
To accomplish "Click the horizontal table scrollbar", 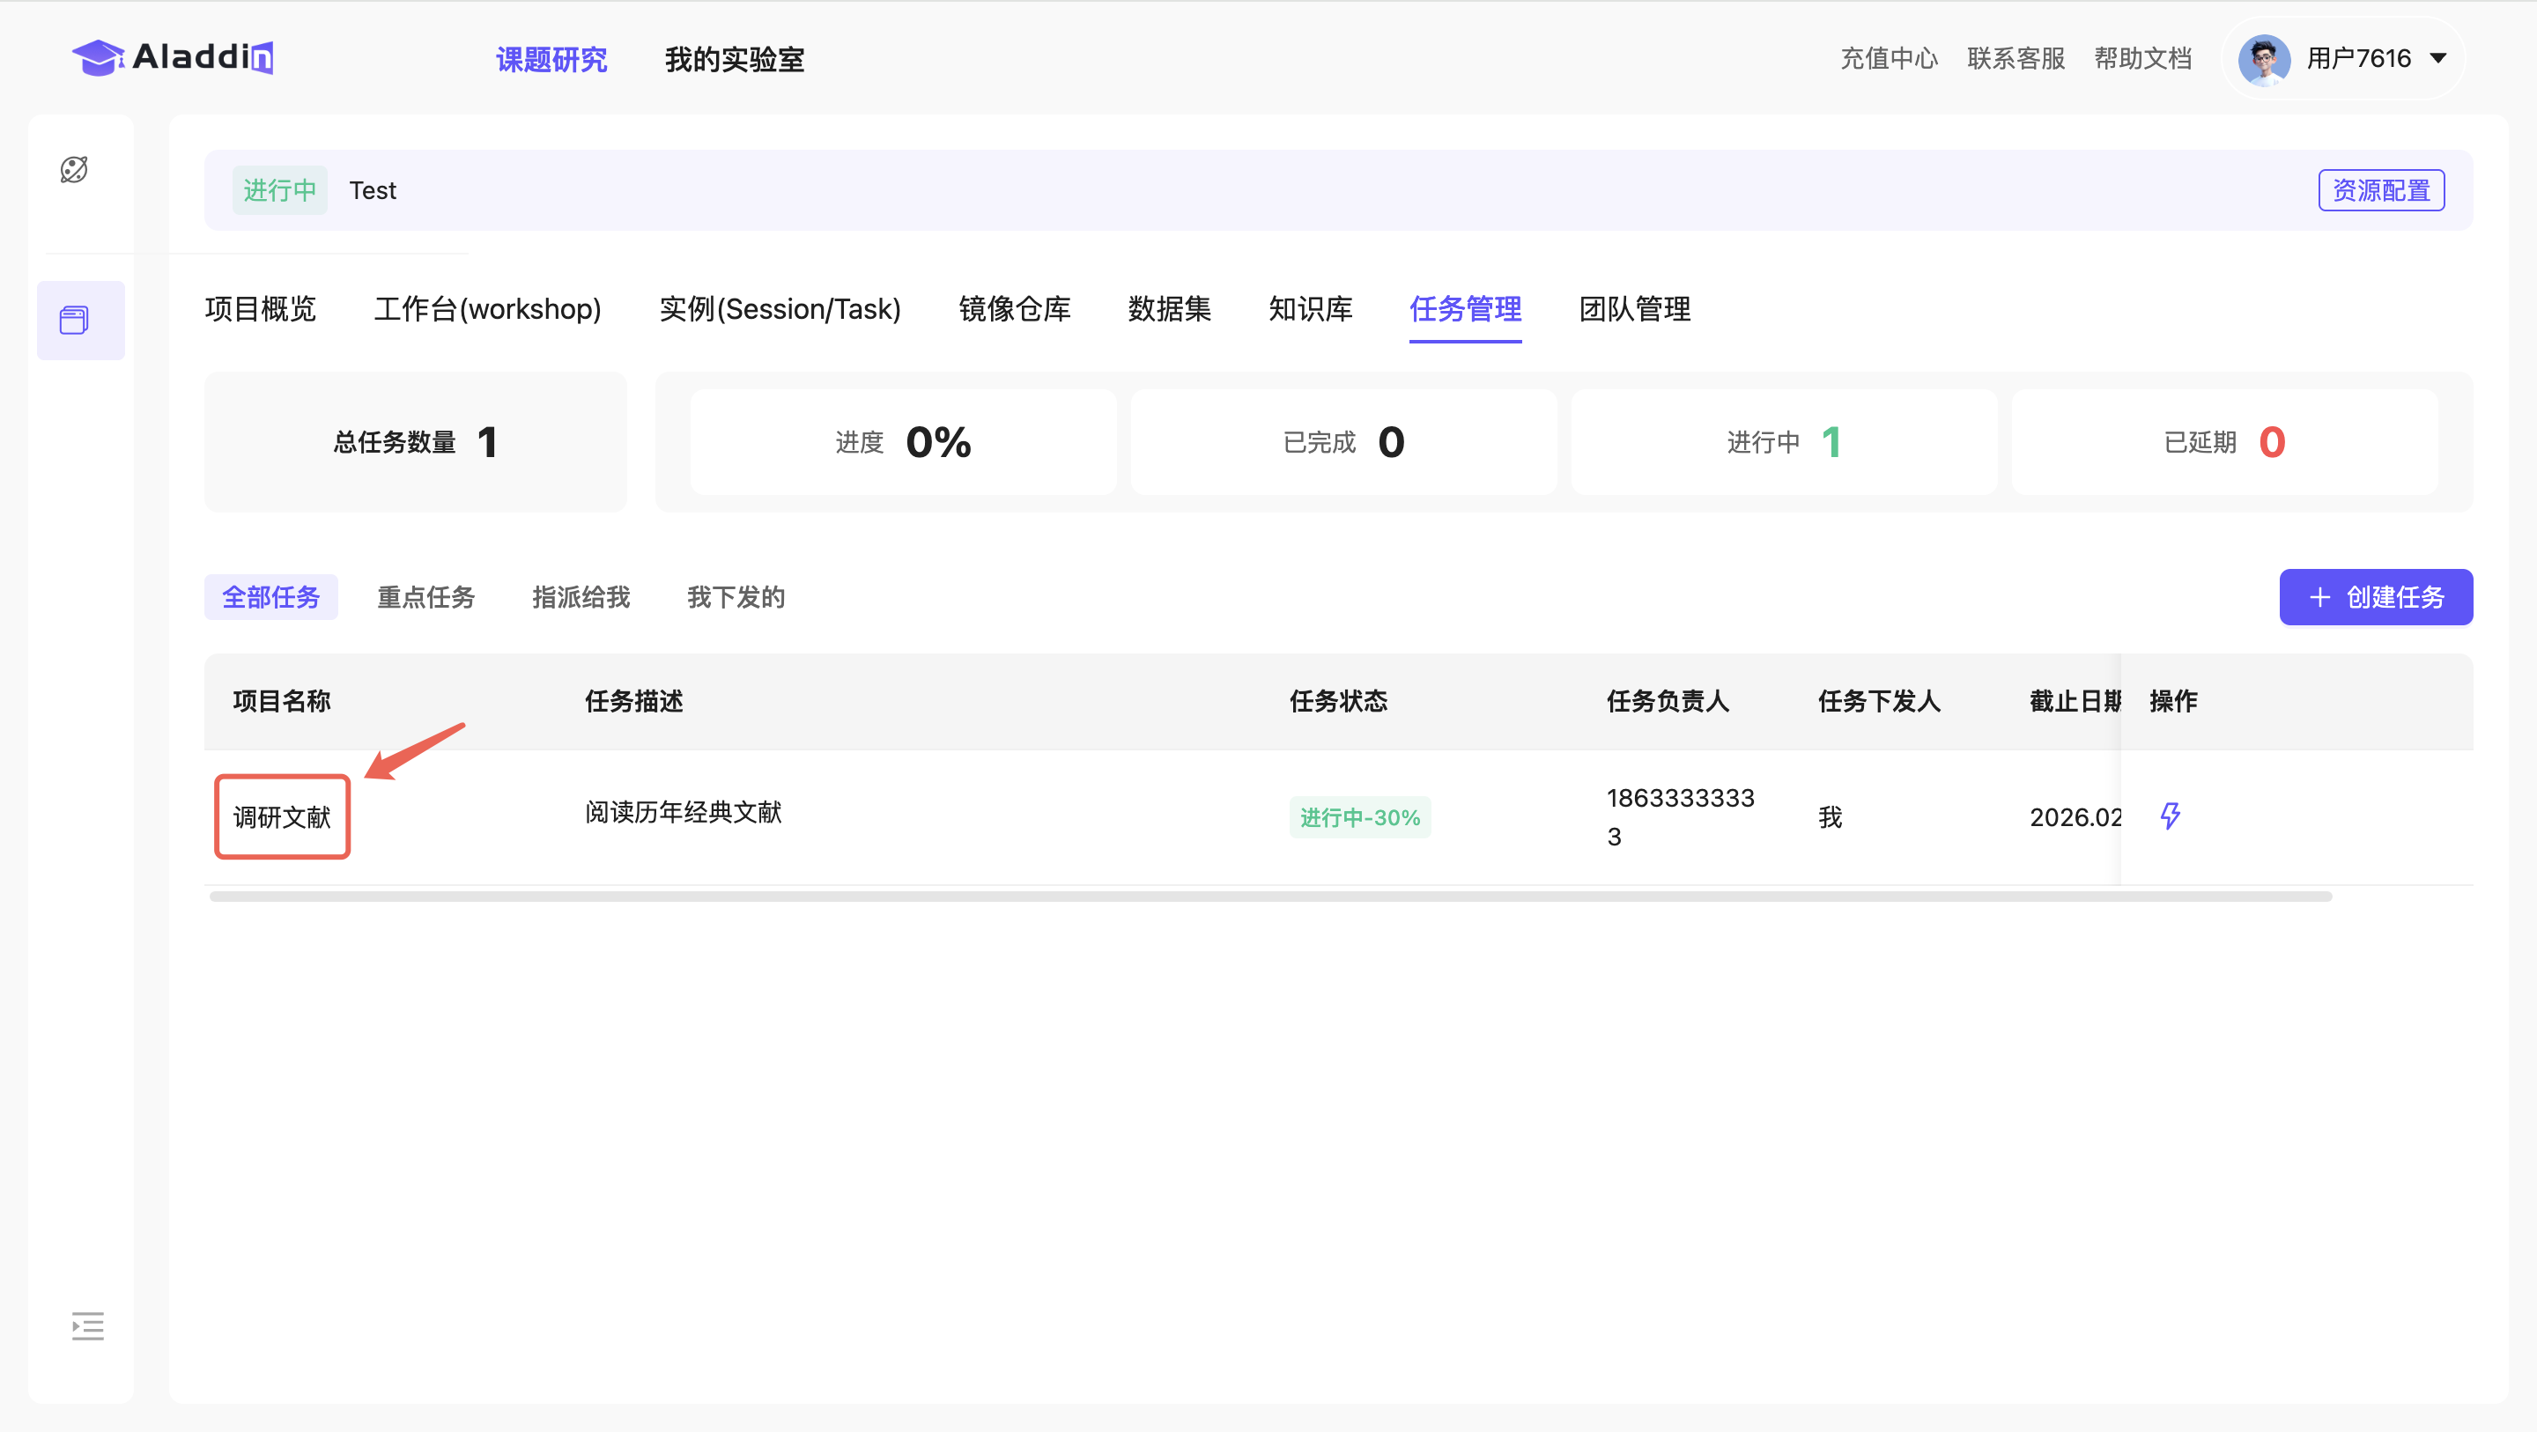I will (1269, 897).
